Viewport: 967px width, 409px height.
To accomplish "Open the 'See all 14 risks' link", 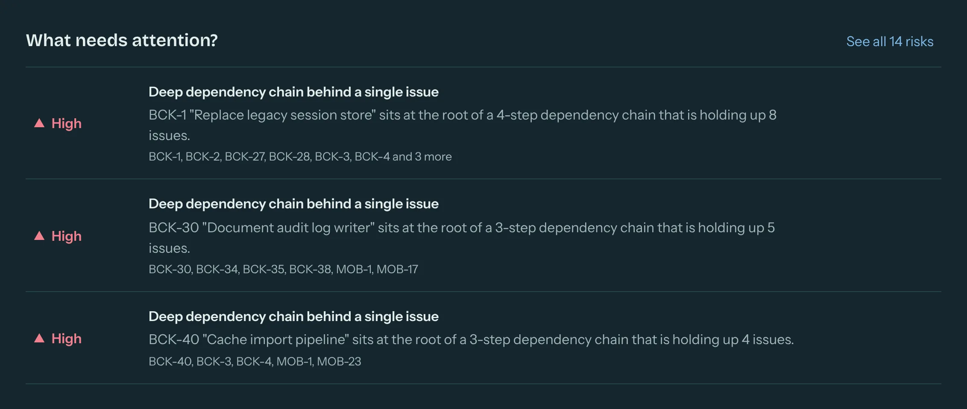I will click(x=890, y=41).
